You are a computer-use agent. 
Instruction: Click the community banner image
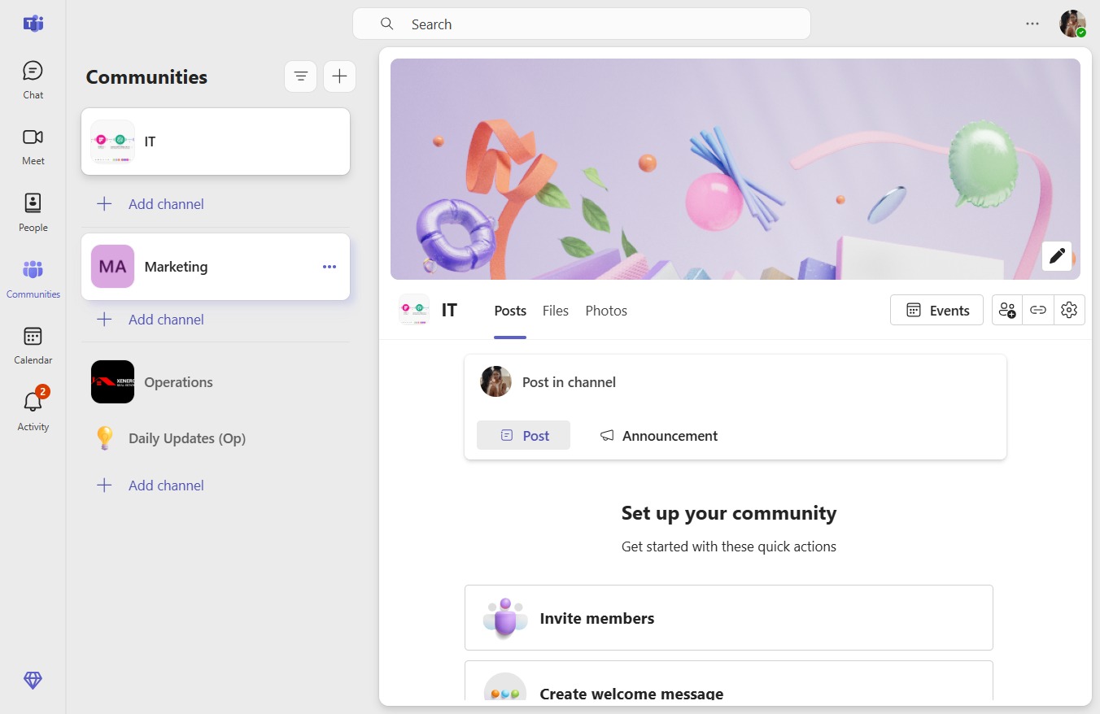click(x=736, y=169)
